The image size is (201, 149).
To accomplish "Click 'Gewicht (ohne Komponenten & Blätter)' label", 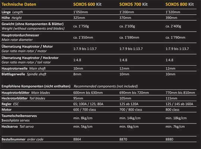I will point(32,24).
